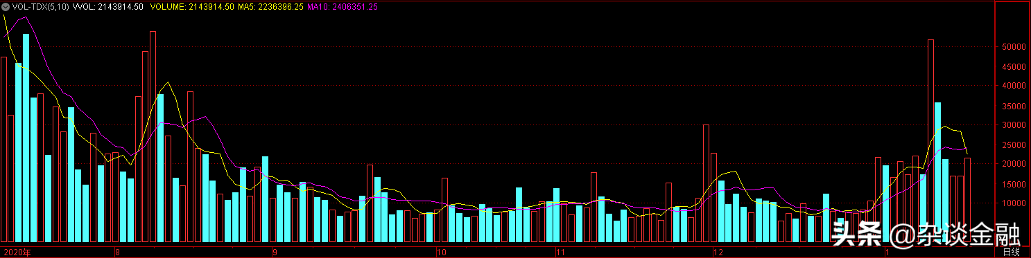Jump to month 9 on time axis
This screenshot has width=1031, height=258.
[275, 252]
